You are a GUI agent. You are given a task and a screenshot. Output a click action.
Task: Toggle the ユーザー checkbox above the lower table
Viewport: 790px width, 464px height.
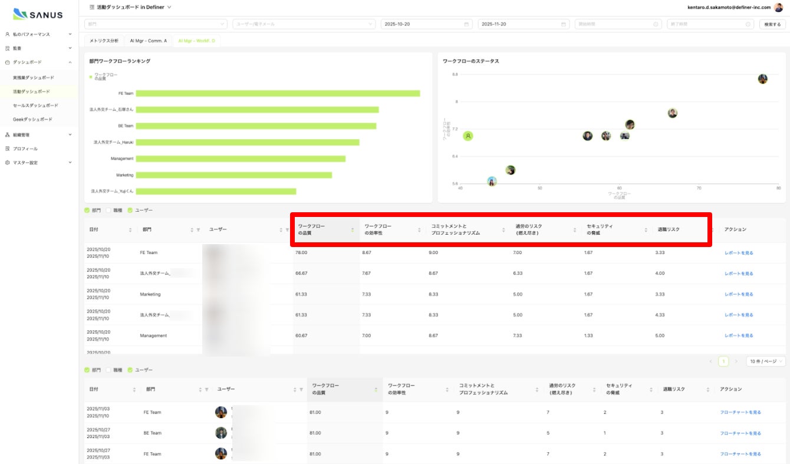pos(130,370)
